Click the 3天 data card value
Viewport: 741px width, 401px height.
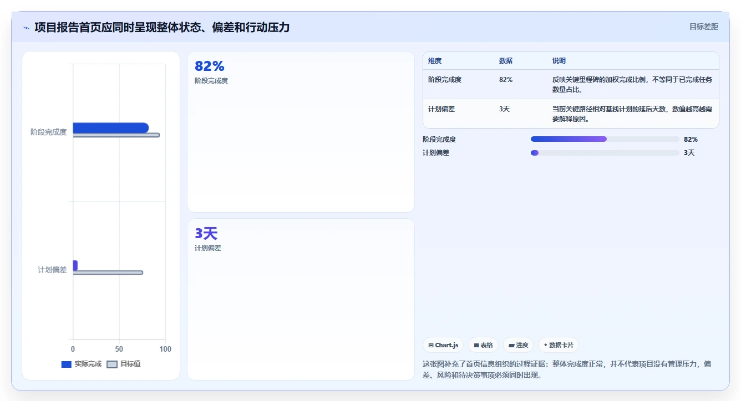(x=206, y=234)
